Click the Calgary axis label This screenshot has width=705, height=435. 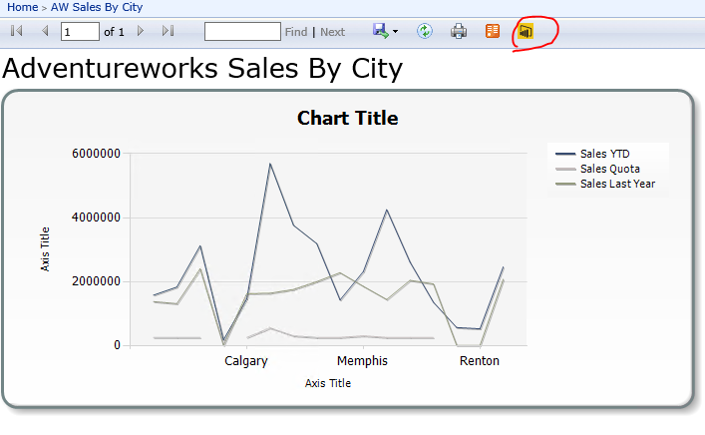(x=245, y=361)
